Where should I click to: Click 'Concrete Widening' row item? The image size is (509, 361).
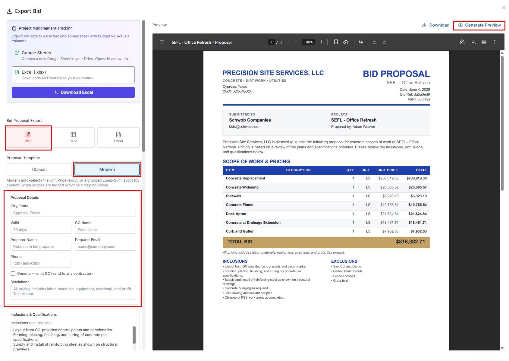pos(242,187)
